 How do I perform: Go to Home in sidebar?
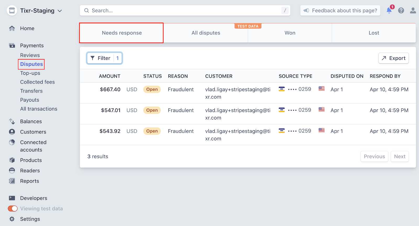coord(27,28)
